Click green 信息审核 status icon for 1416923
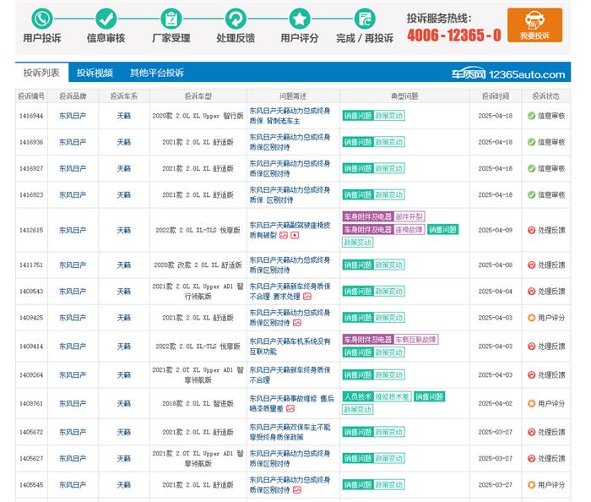591x502 pixels. coord(531,195)
